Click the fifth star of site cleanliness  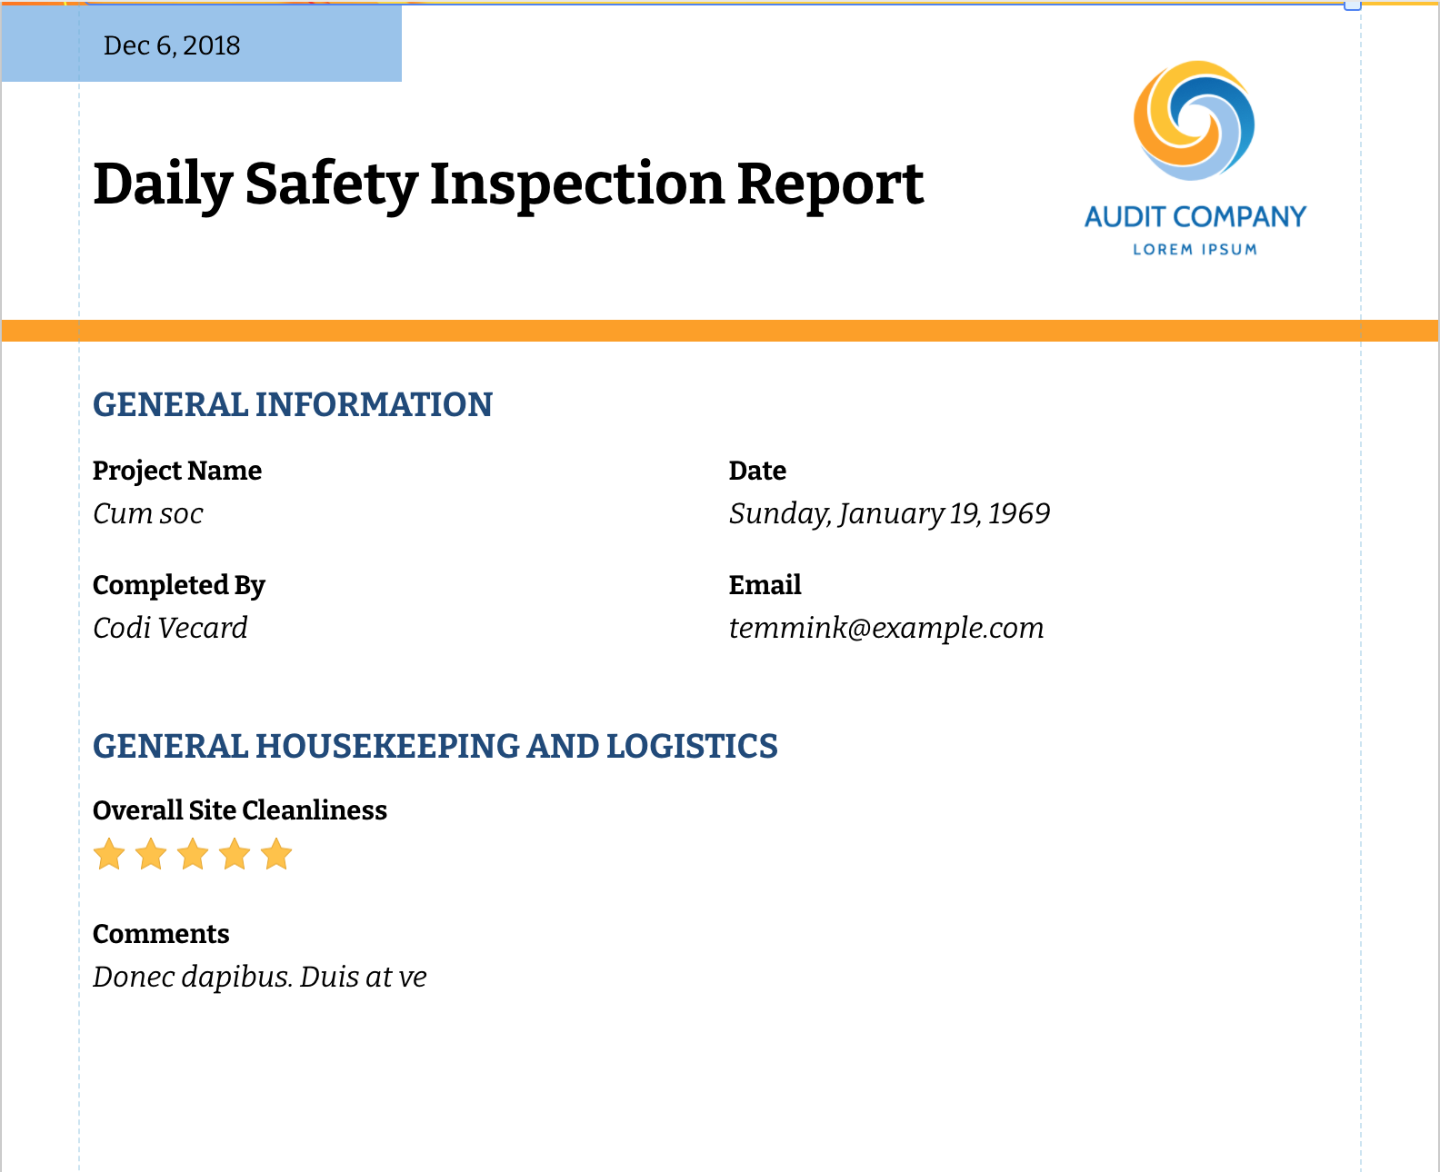(276, 855)
